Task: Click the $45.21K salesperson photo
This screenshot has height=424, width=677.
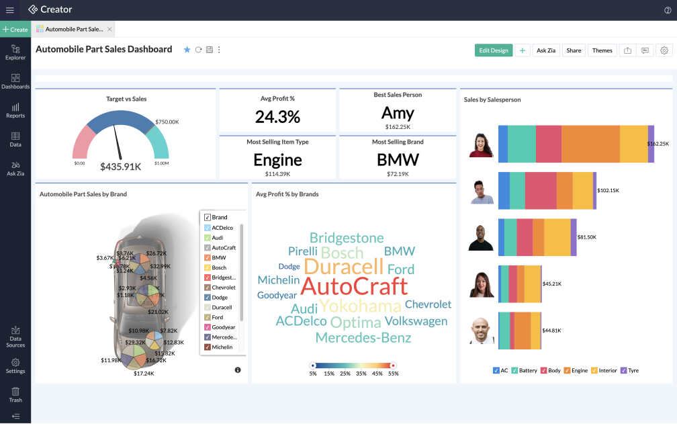Action: click(x=482, y=284)
